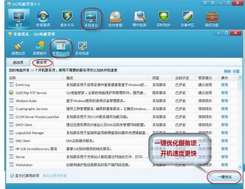Toggle 显示已禁用的项 checkbox

(x=12, y=176)
